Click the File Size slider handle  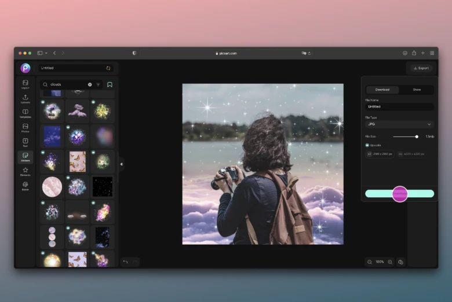[417, 137]
